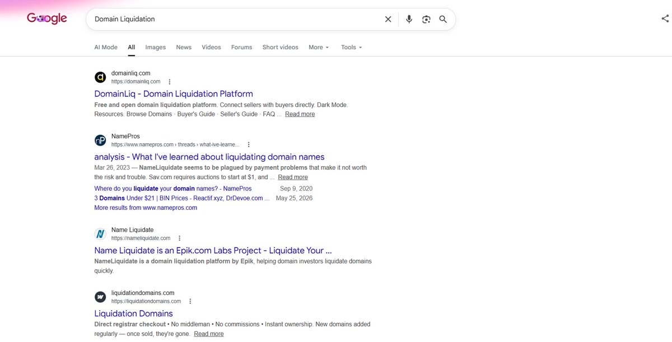Expand the Tools dropdown
This screenshot has width=672, height=342.
352,48
